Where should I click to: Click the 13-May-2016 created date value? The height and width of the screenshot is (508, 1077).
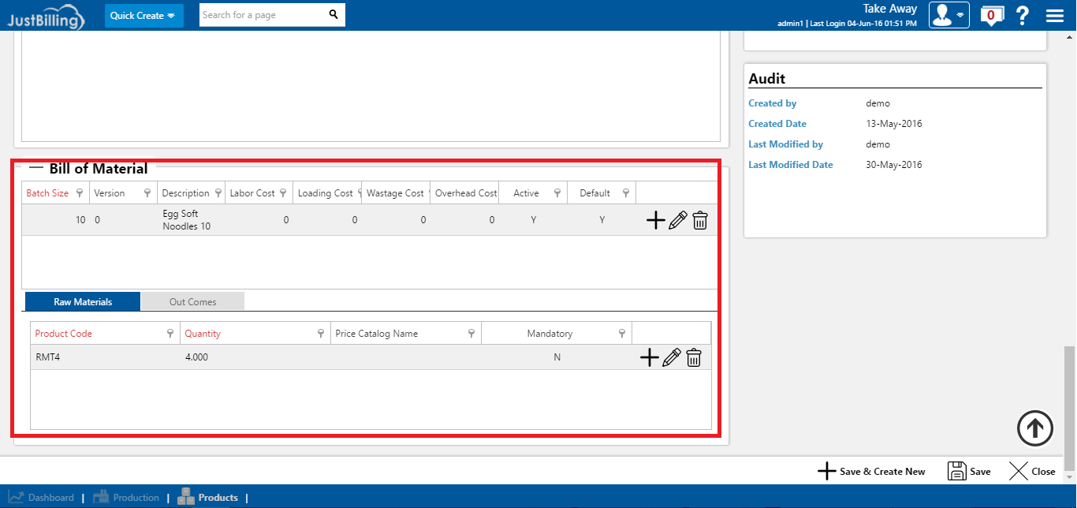point(894,124)
